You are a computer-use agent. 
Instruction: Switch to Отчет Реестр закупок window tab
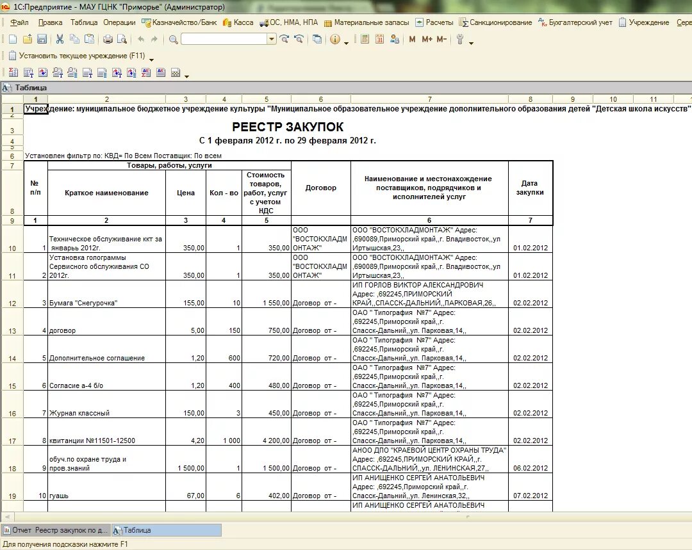click(x=56, y=530)
